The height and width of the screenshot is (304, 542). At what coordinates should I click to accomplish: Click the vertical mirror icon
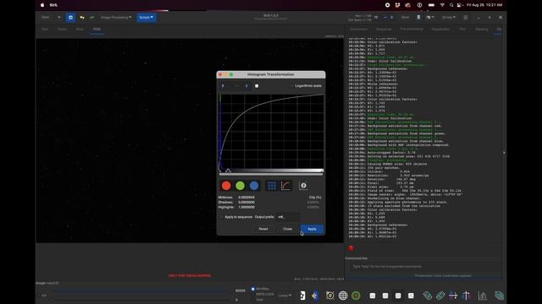tap(466, 296)
